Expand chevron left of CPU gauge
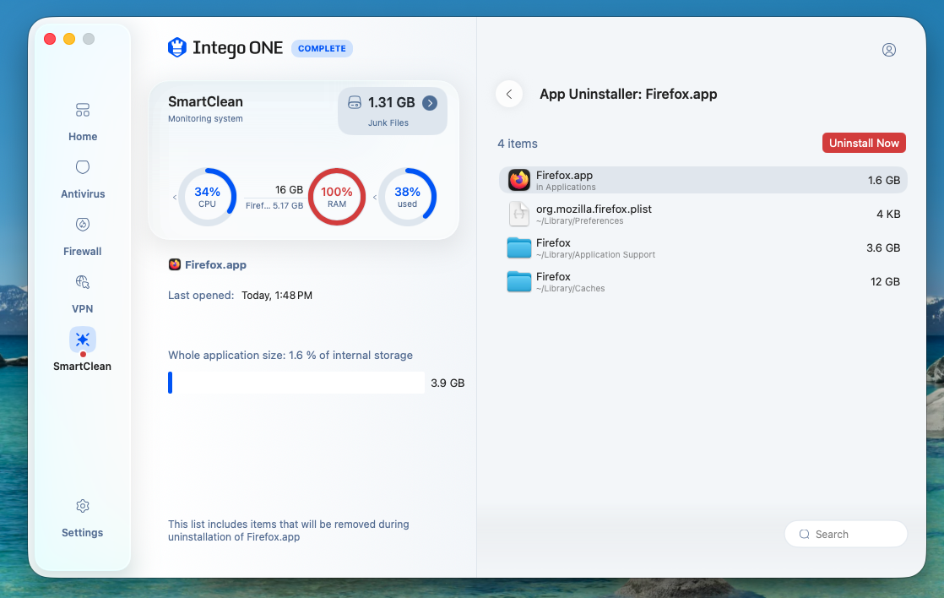 click(175, 197)
